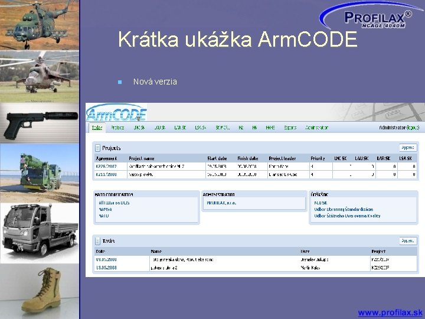Click the Name column header in Tasks
Screen dimensions: 425x319
point(156,252)
